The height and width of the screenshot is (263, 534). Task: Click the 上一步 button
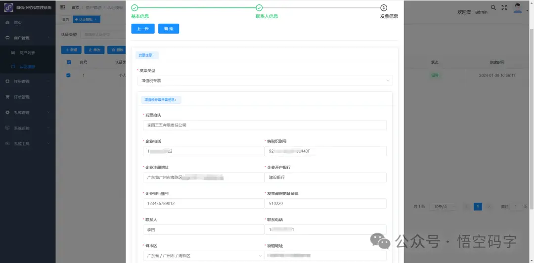[x=143, y=29]
